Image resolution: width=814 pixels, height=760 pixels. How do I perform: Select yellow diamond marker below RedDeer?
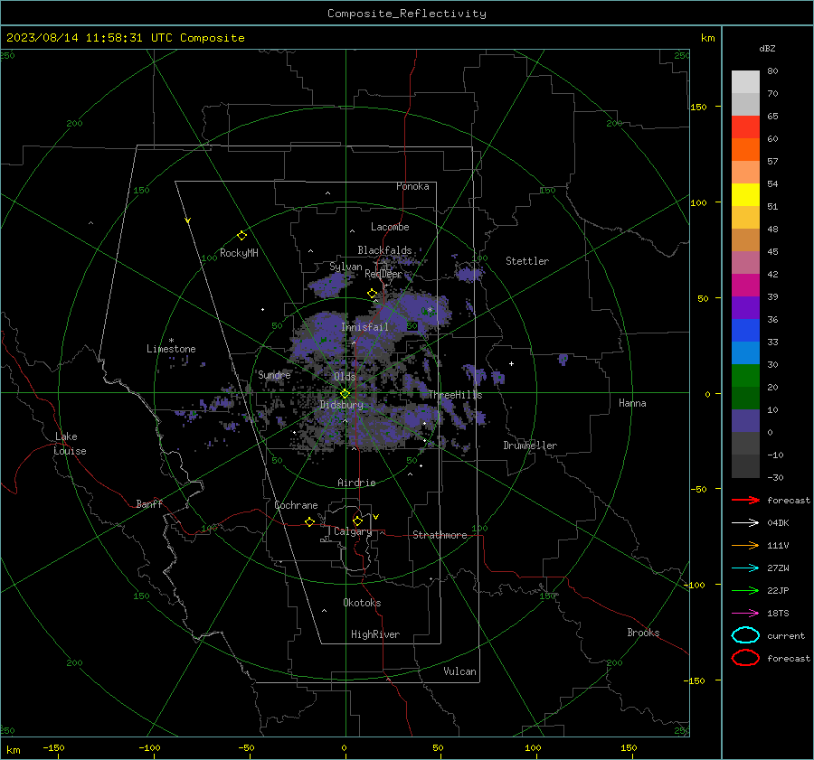[x=372, y=294]
